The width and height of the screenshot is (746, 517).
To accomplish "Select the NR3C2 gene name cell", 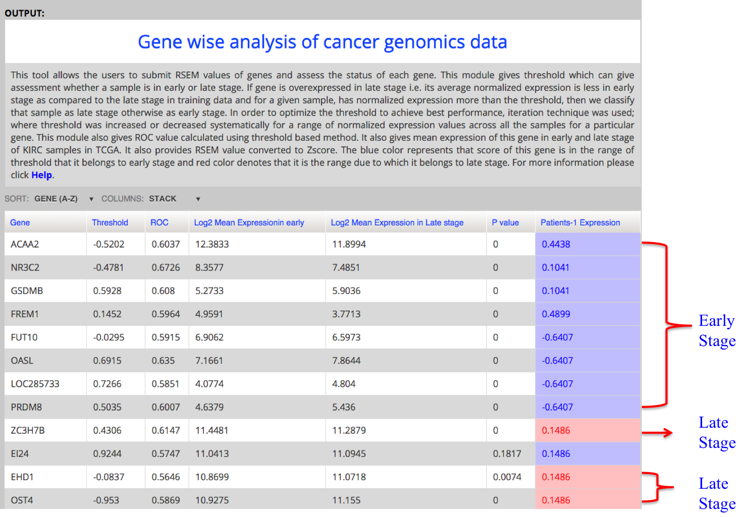I will (25, 267).
